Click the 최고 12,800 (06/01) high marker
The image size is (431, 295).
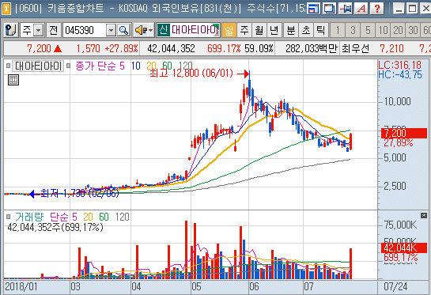click(191, 74)
